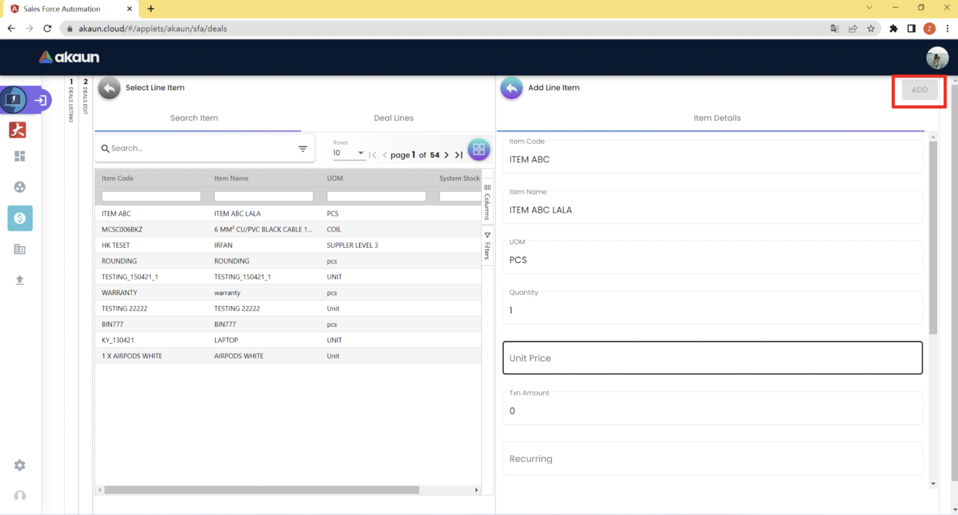Go to next page of items
This screenshot has width=958, height=515.
446,155
